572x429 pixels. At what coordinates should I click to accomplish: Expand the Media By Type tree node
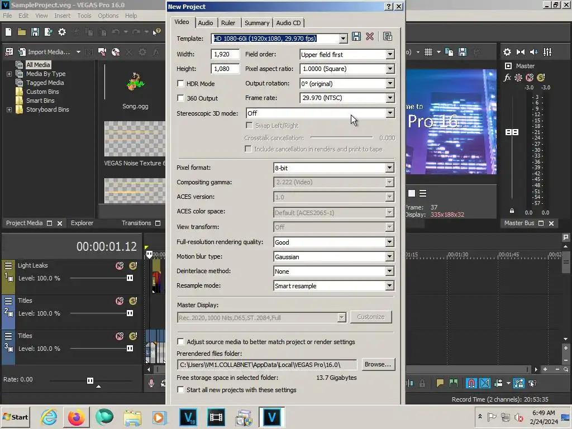pyautogui.click(x=9, y=74)
